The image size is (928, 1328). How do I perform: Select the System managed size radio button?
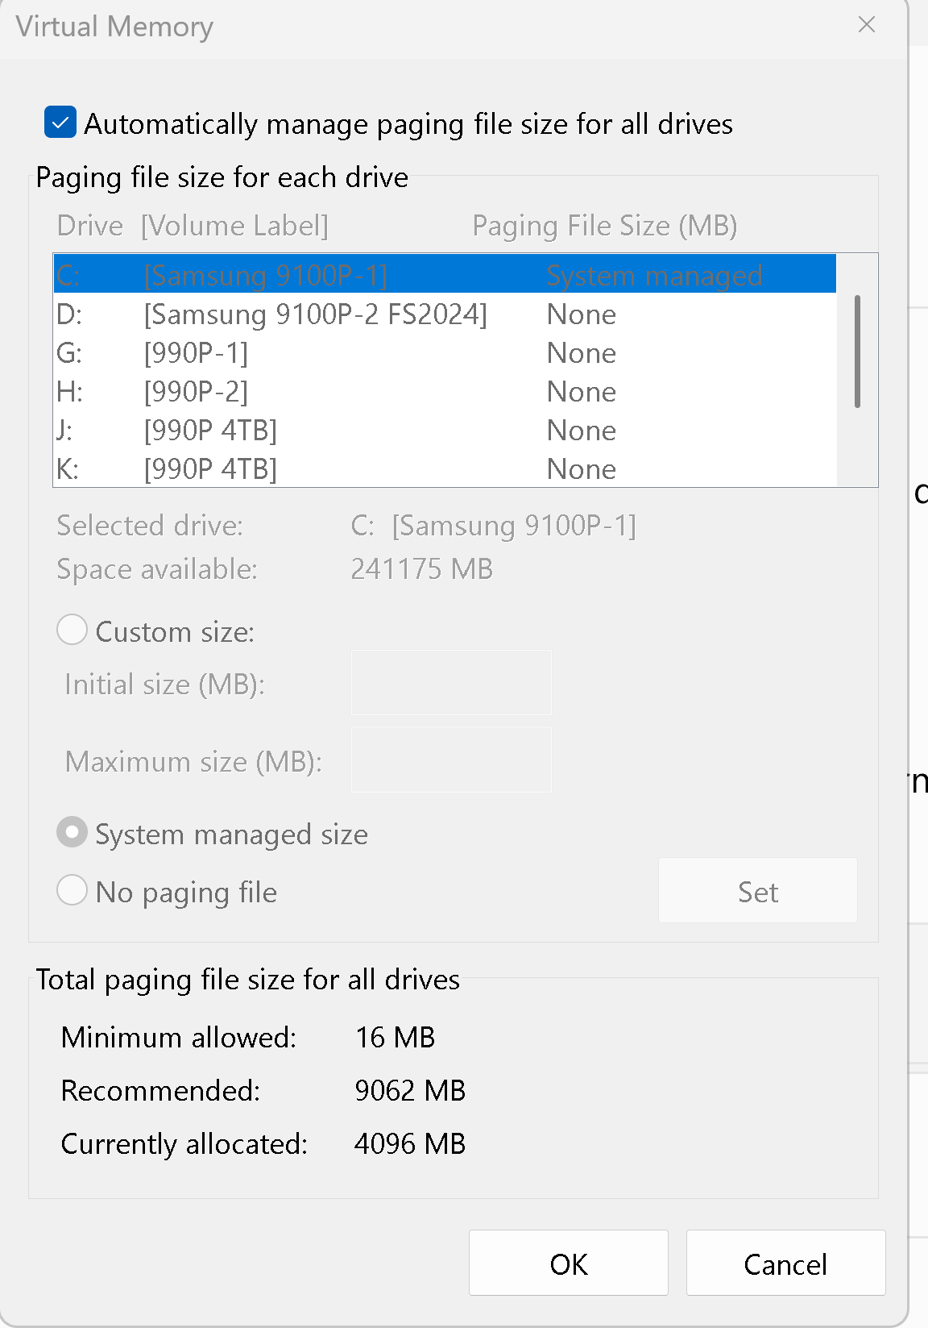(x=72, y=833)
